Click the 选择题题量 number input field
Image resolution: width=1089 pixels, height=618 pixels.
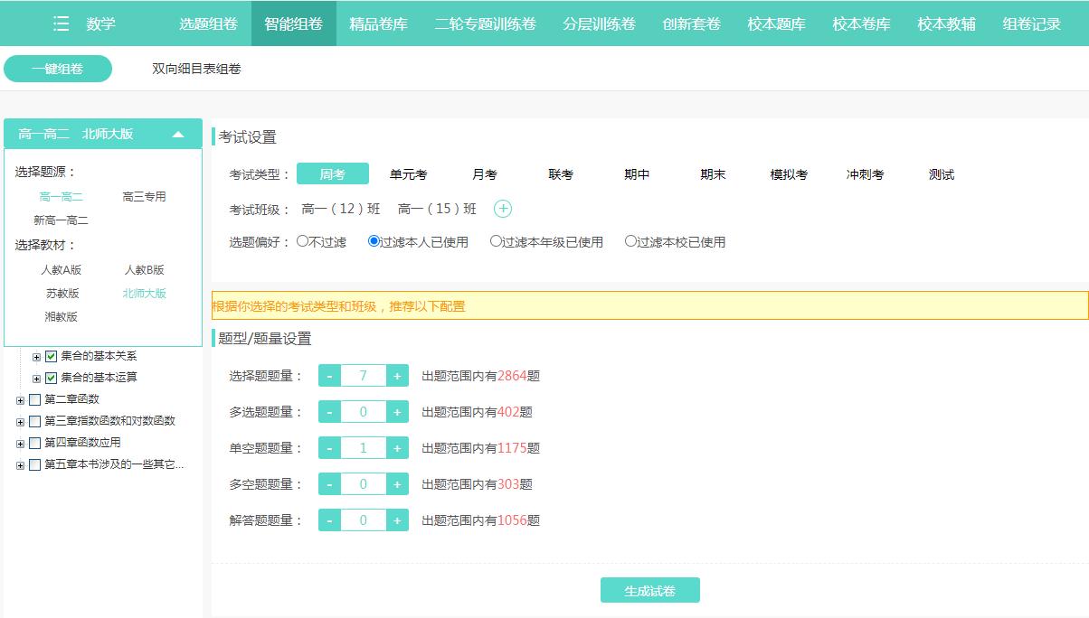(363, 375)
